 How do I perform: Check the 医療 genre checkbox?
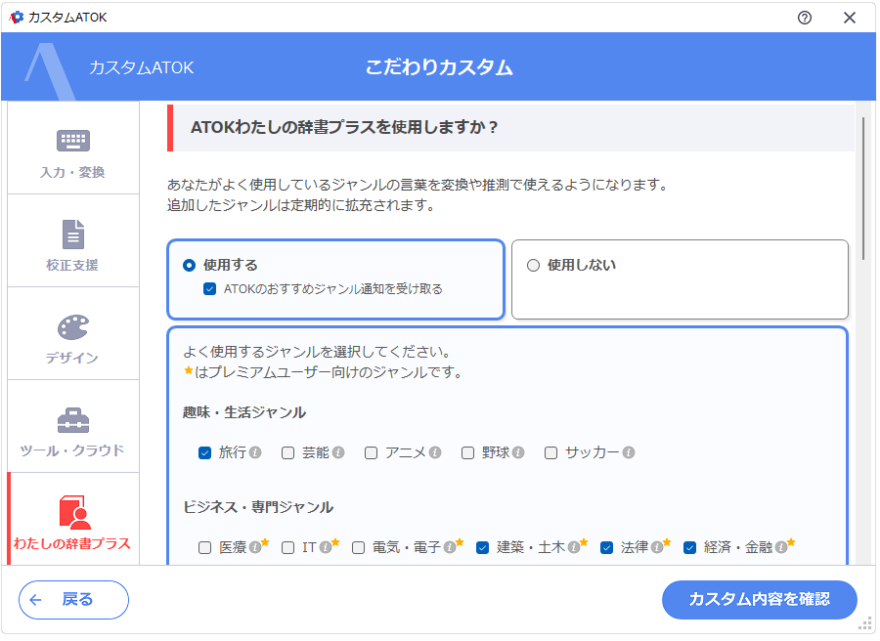[x=205, y=547]
